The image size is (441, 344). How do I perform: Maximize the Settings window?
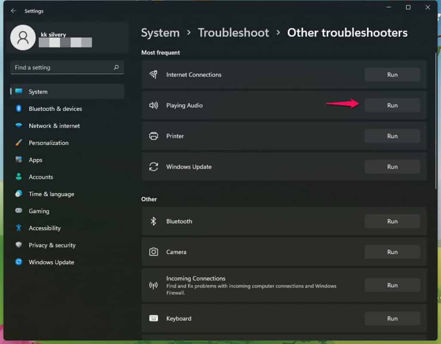[408, 7]
